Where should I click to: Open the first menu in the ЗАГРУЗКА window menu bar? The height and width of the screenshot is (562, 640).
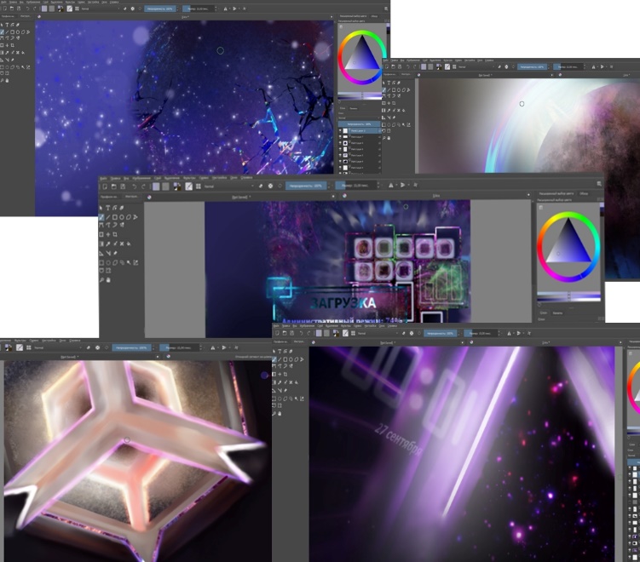coord(103,178)
